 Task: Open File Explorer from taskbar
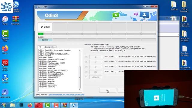[12, 105]
